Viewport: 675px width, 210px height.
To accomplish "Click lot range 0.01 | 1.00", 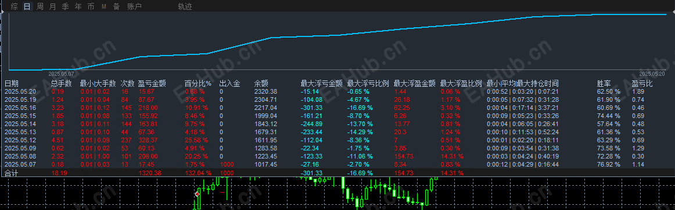I will pos(95,156).
